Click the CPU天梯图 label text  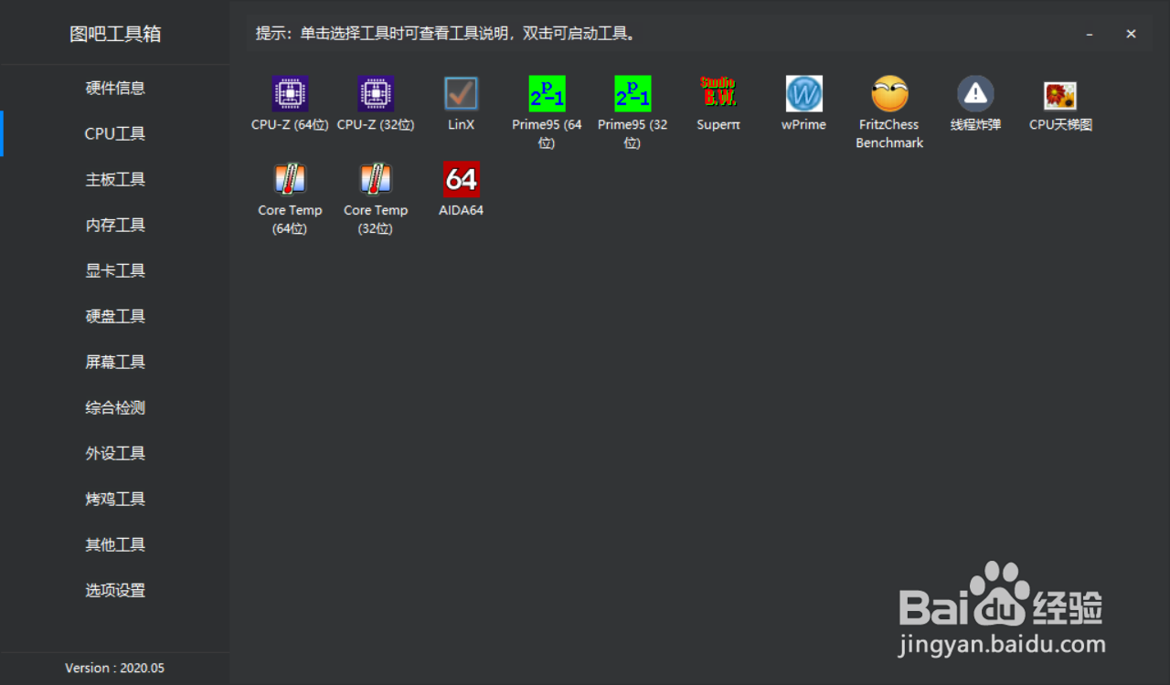click(x=1060, y=124)
